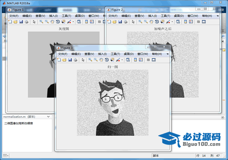Open 文件(F) menu in Figure 3
This screenshot has width=228, height=160.
(x=63, y=54)
